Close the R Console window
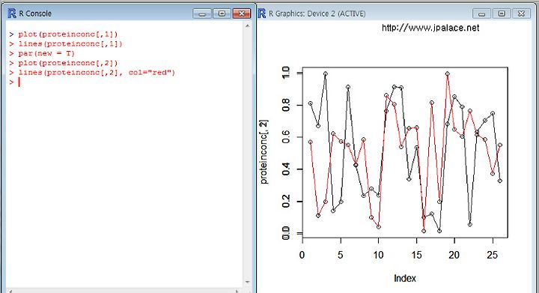 (x=242, y=13)
